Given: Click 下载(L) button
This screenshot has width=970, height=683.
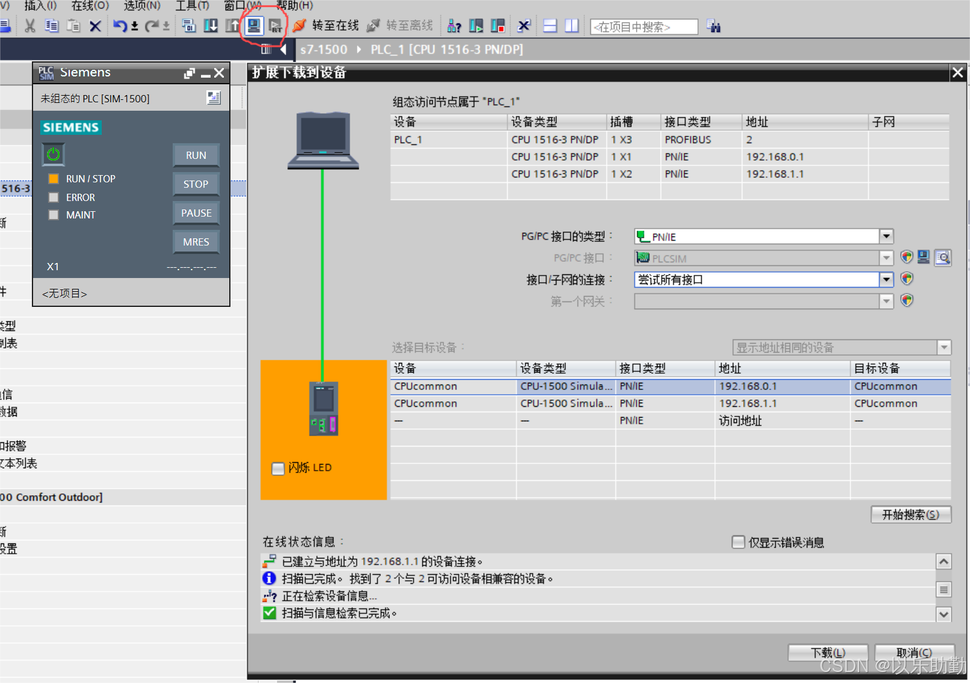Looking at the screenshot, I should (828, 653).
